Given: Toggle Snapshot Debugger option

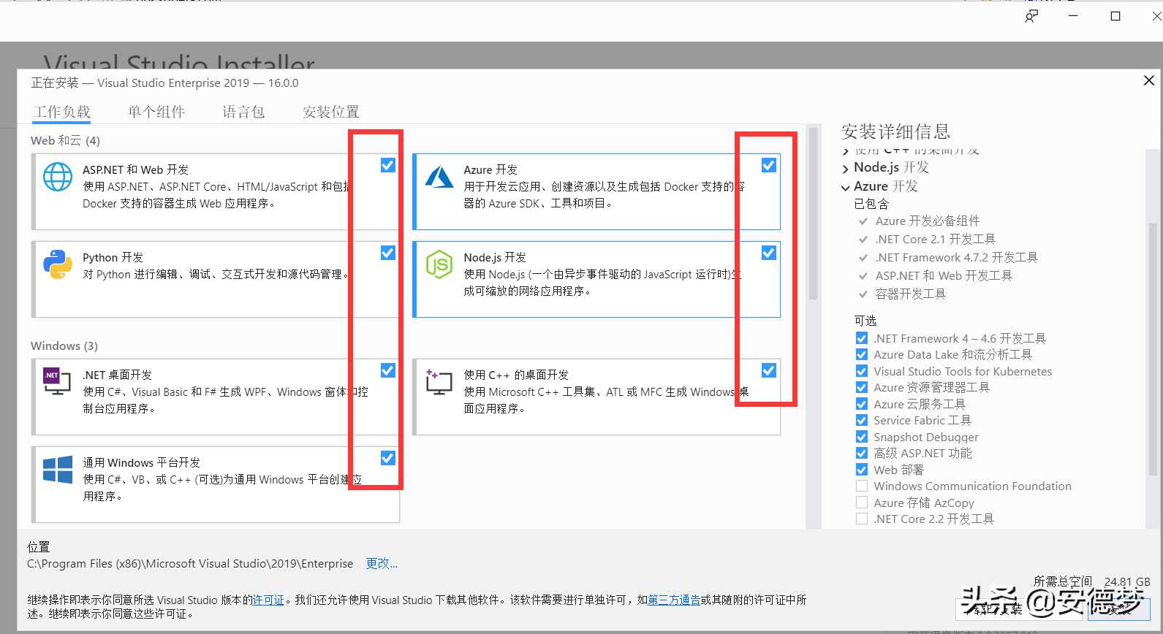Looking at the screenshot, I should click(x=862, y=437).
